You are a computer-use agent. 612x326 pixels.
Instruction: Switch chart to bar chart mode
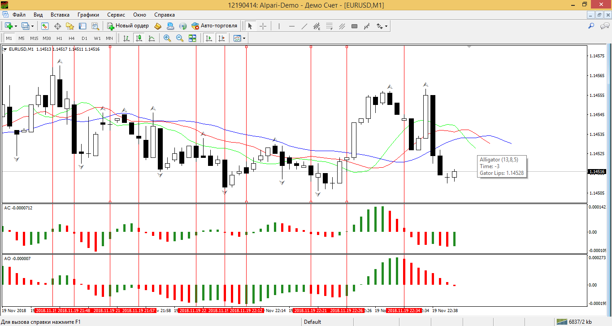[x=126, y=38]
